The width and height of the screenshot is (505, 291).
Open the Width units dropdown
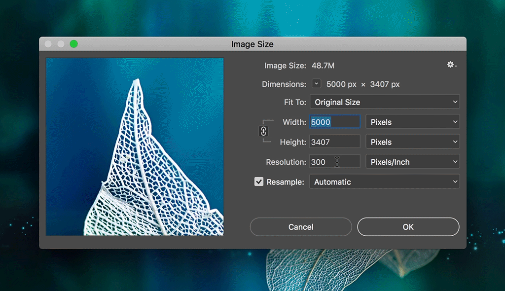[x=412, y=122]
